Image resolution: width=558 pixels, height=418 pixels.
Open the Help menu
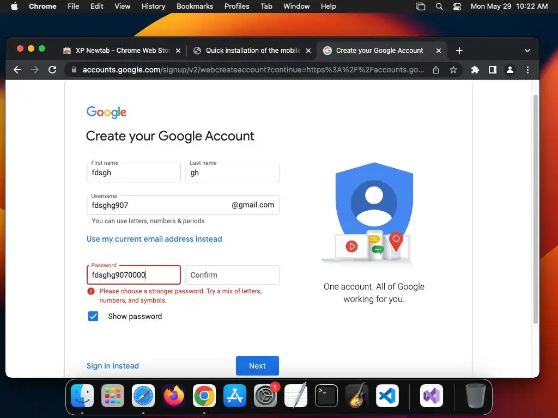328,7
